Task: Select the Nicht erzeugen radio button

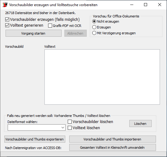Action: pos(94,21)
